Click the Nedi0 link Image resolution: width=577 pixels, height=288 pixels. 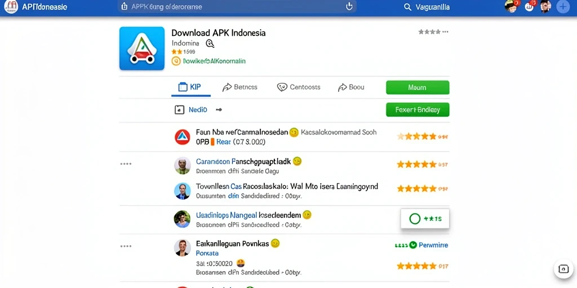click(x=198, y=110)
